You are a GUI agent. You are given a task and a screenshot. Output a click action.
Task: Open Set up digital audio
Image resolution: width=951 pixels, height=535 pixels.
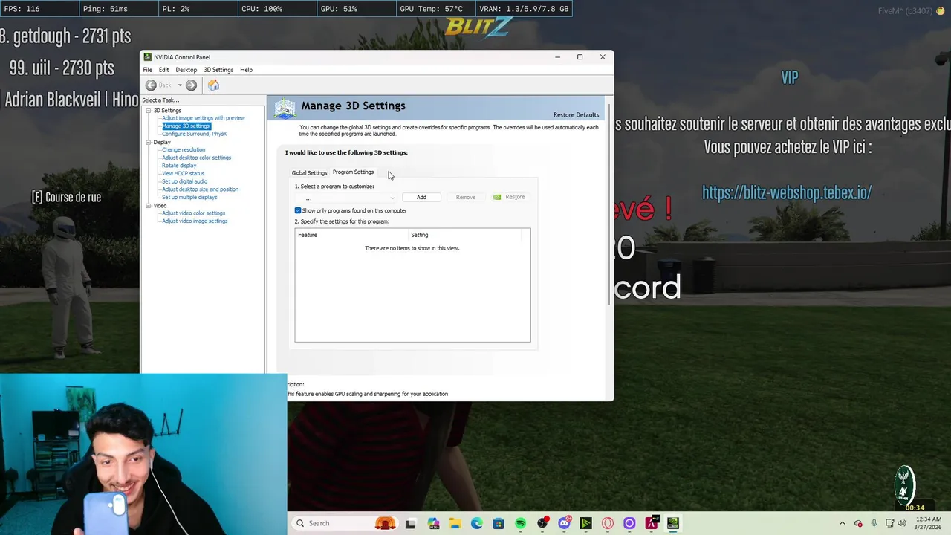(x=184, y=181)
